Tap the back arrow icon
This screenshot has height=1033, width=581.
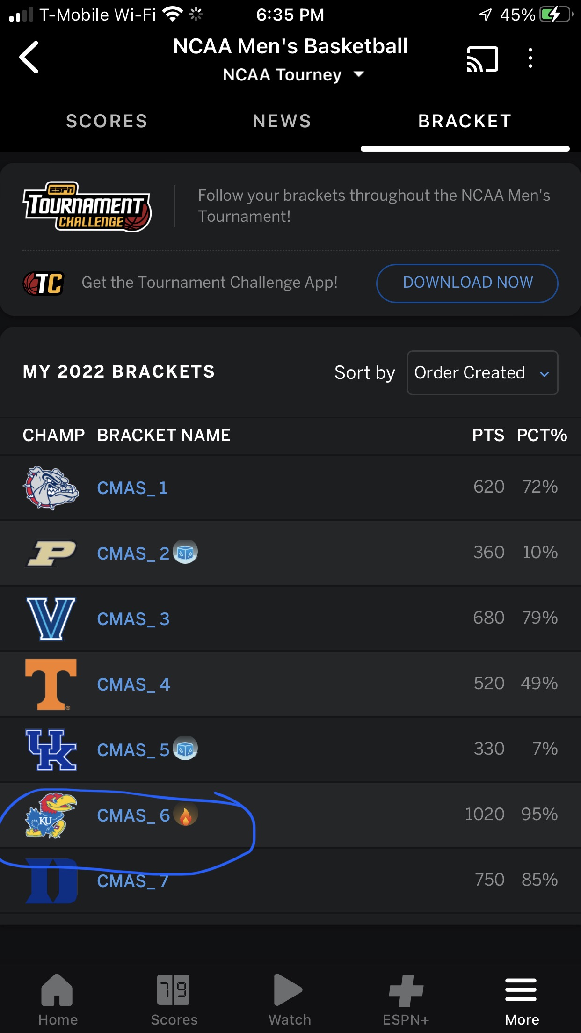(29, 58)
